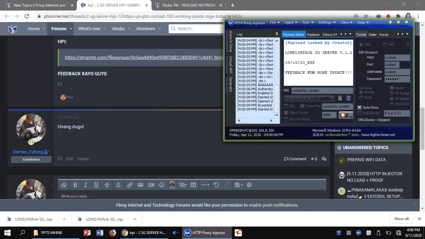Switch to the Replacer tab

tap(313, 35)
